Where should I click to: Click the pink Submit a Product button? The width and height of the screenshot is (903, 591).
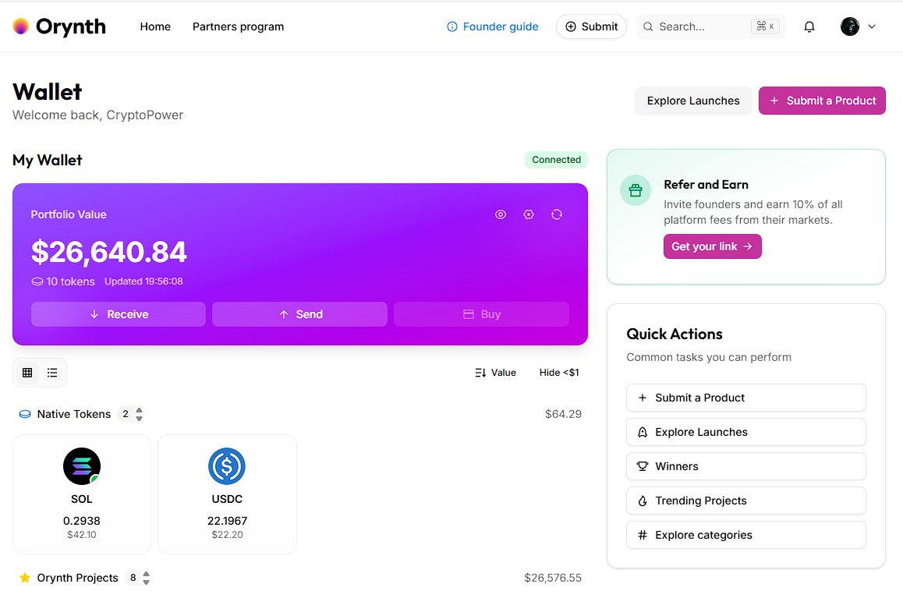point(822,101)
